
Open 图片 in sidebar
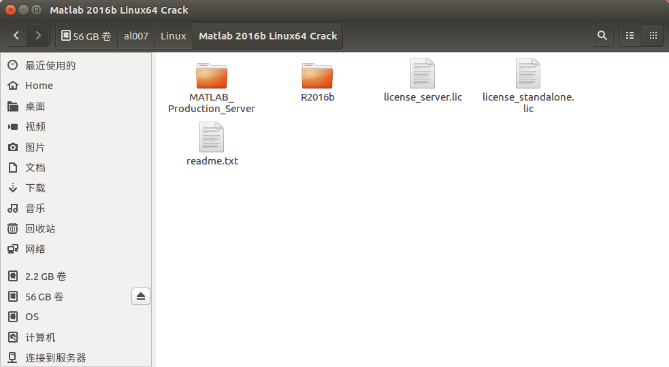(76, 147)
